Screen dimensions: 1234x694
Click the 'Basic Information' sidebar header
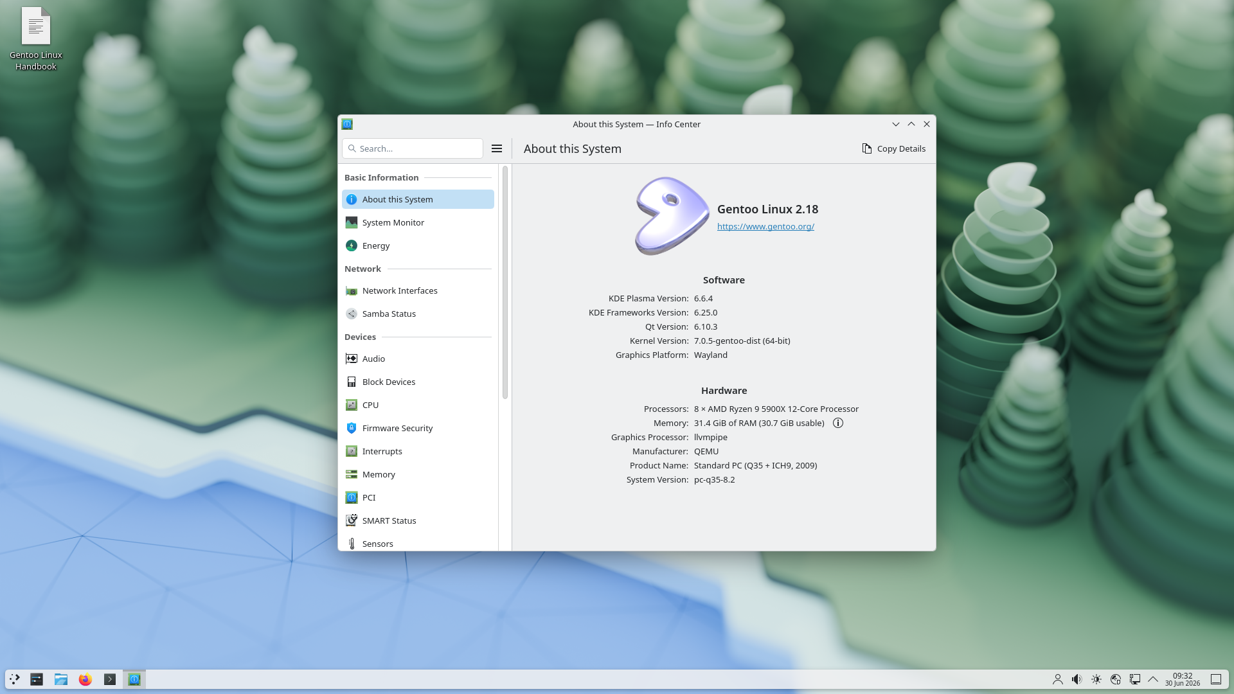(x=382, y=177)
